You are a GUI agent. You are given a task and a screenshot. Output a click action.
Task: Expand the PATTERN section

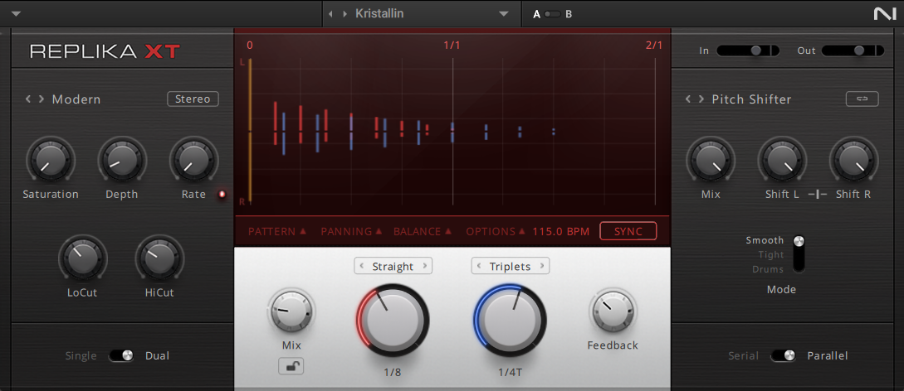click(276, 231)
